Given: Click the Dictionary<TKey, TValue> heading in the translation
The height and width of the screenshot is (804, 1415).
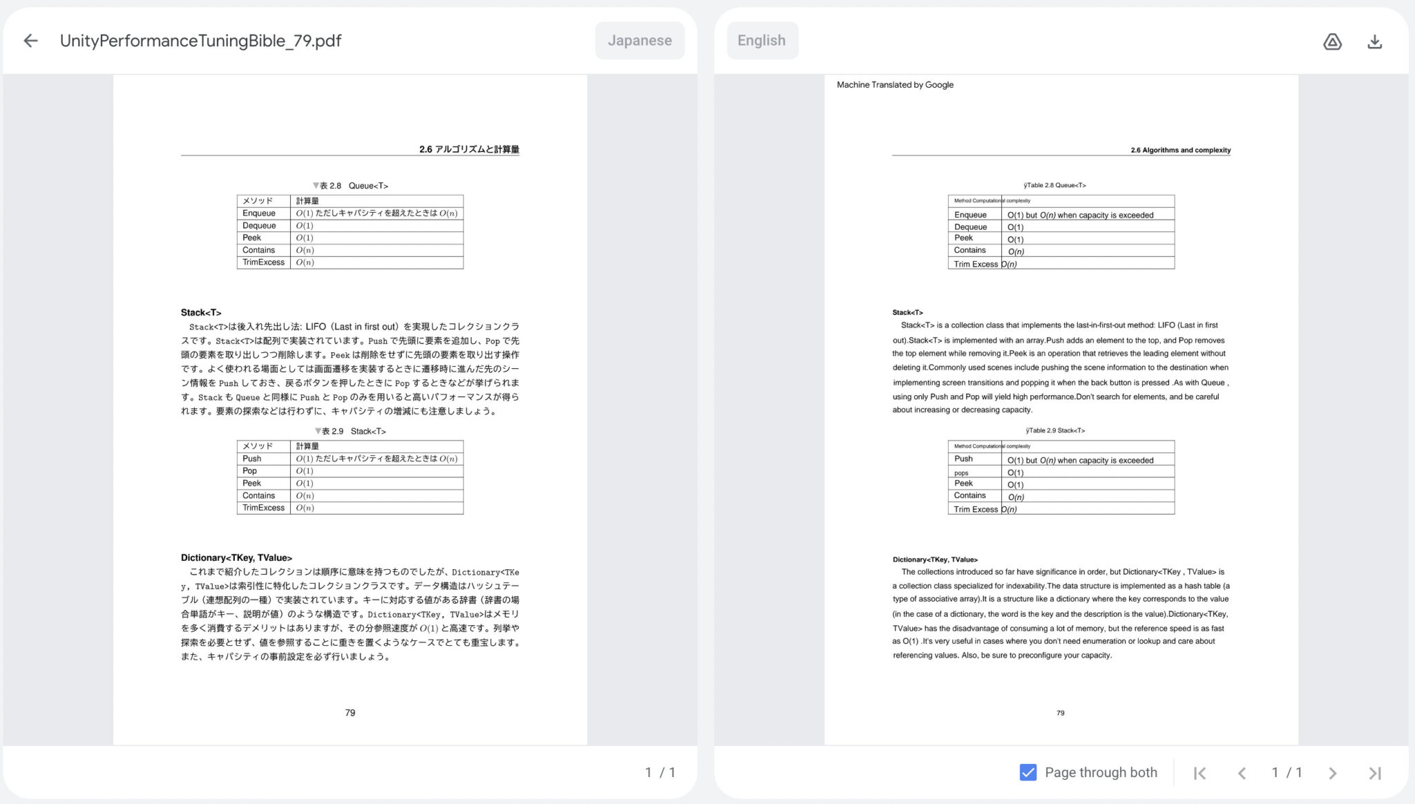Looking at the screenshot, I should 935,559.
